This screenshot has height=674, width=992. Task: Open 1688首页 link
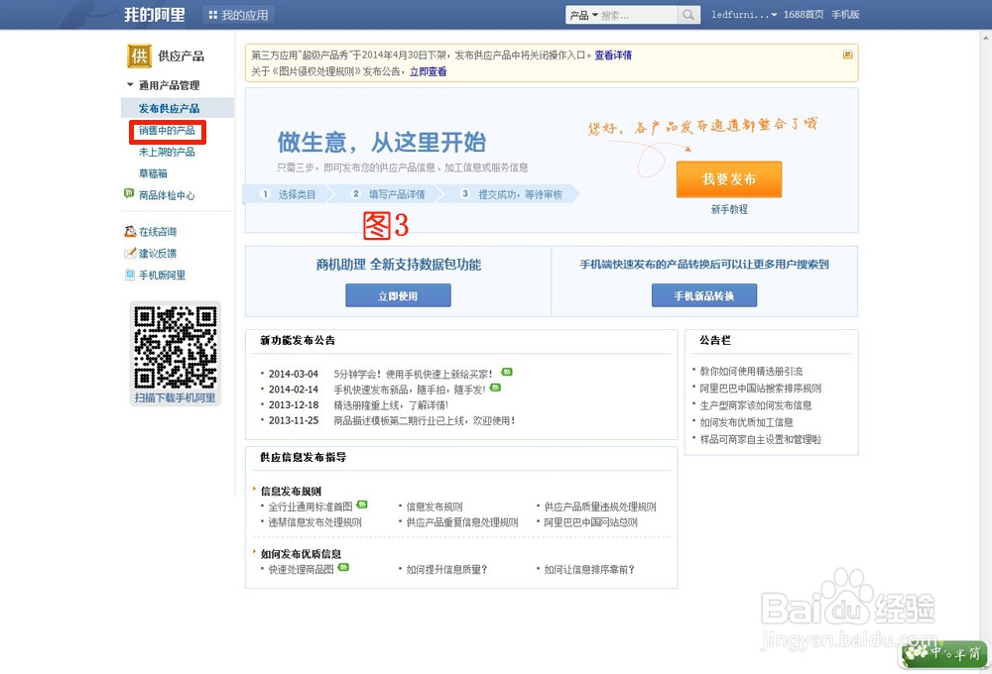[804, 15]
